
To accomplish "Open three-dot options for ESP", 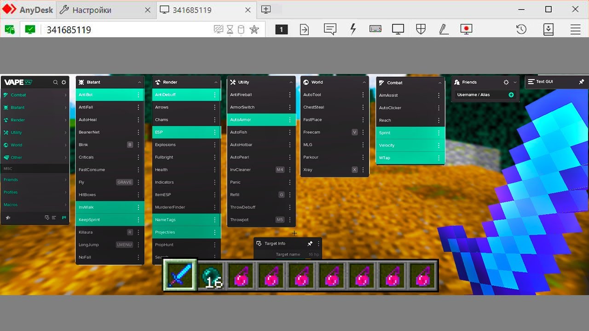I will tap(215, 132).
